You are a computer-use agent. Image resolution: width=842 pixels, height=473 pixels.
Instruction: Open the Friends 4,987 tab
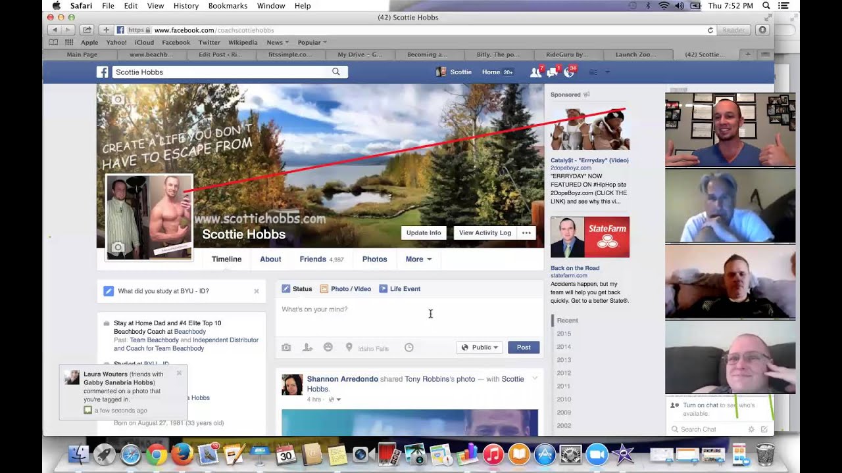click(x=322, y=259)
